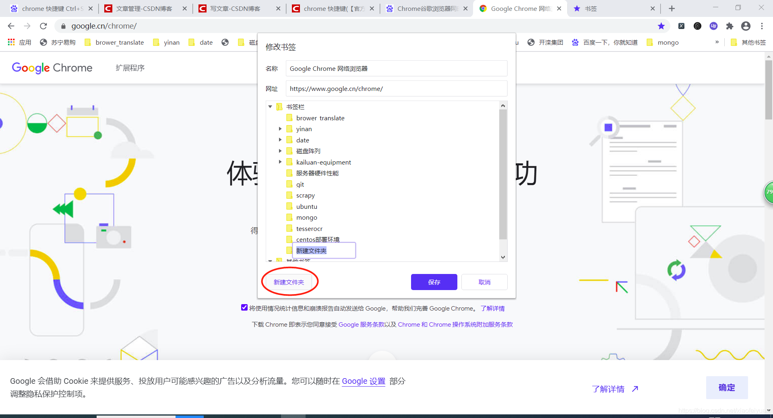Screen dimensions: 773x418
Task: Switch to the Chrome谷歌浏览器 tab
Action: click(x=427, y=8)
